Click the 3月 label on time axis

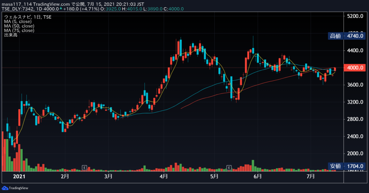click(x=108, y=176)
